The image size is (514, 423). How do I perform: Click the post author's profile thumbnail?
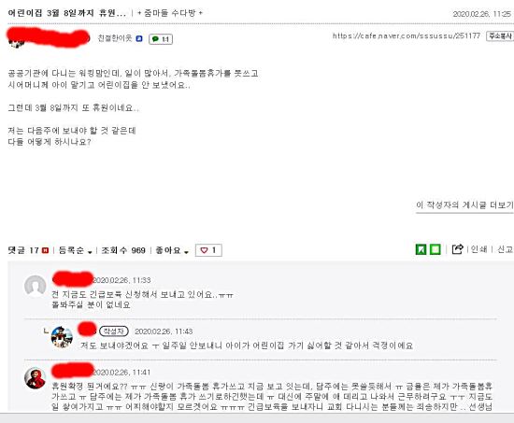tap(17, 42)
